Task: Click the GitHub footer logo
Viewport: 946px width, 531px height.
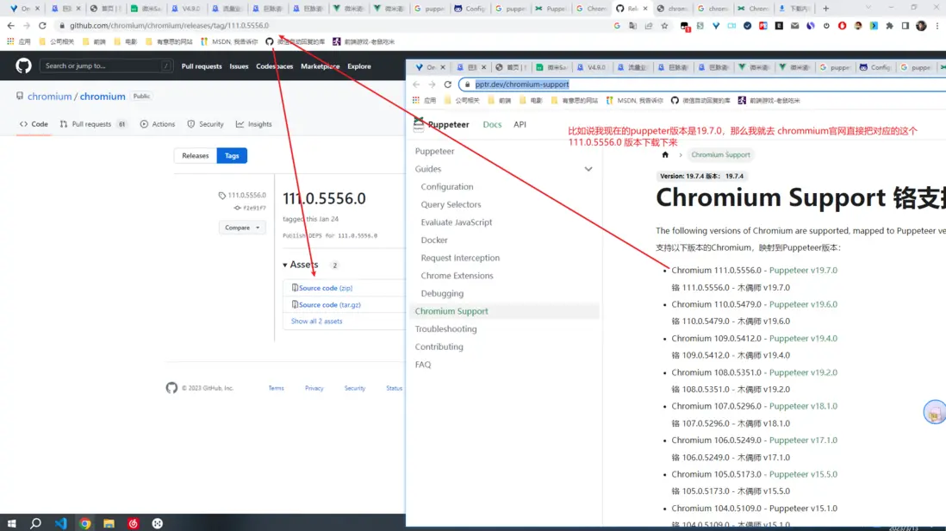Action: tap(172, 388)
